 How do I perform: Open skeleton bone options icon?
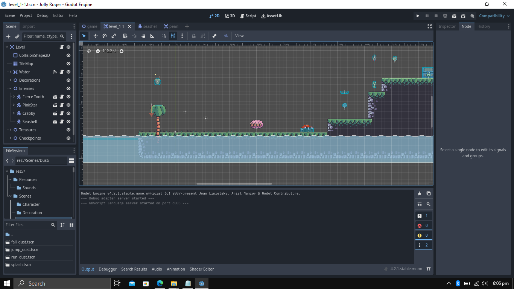(214, 36)
